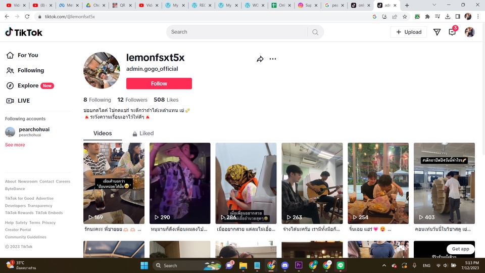Switch to the Videos tab

(103, 133)
